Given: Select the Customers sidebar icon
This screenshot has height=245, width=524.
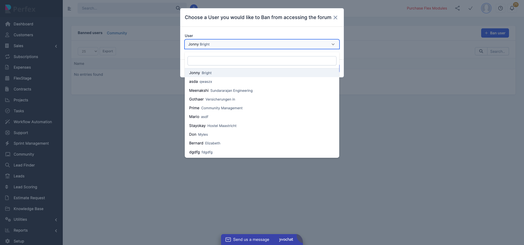Looking at the screenshot, I should [x=7, y=35].
